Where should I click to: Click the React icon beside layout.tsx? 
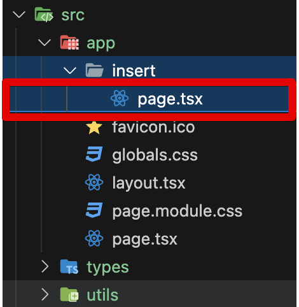[x=94, y=182]
